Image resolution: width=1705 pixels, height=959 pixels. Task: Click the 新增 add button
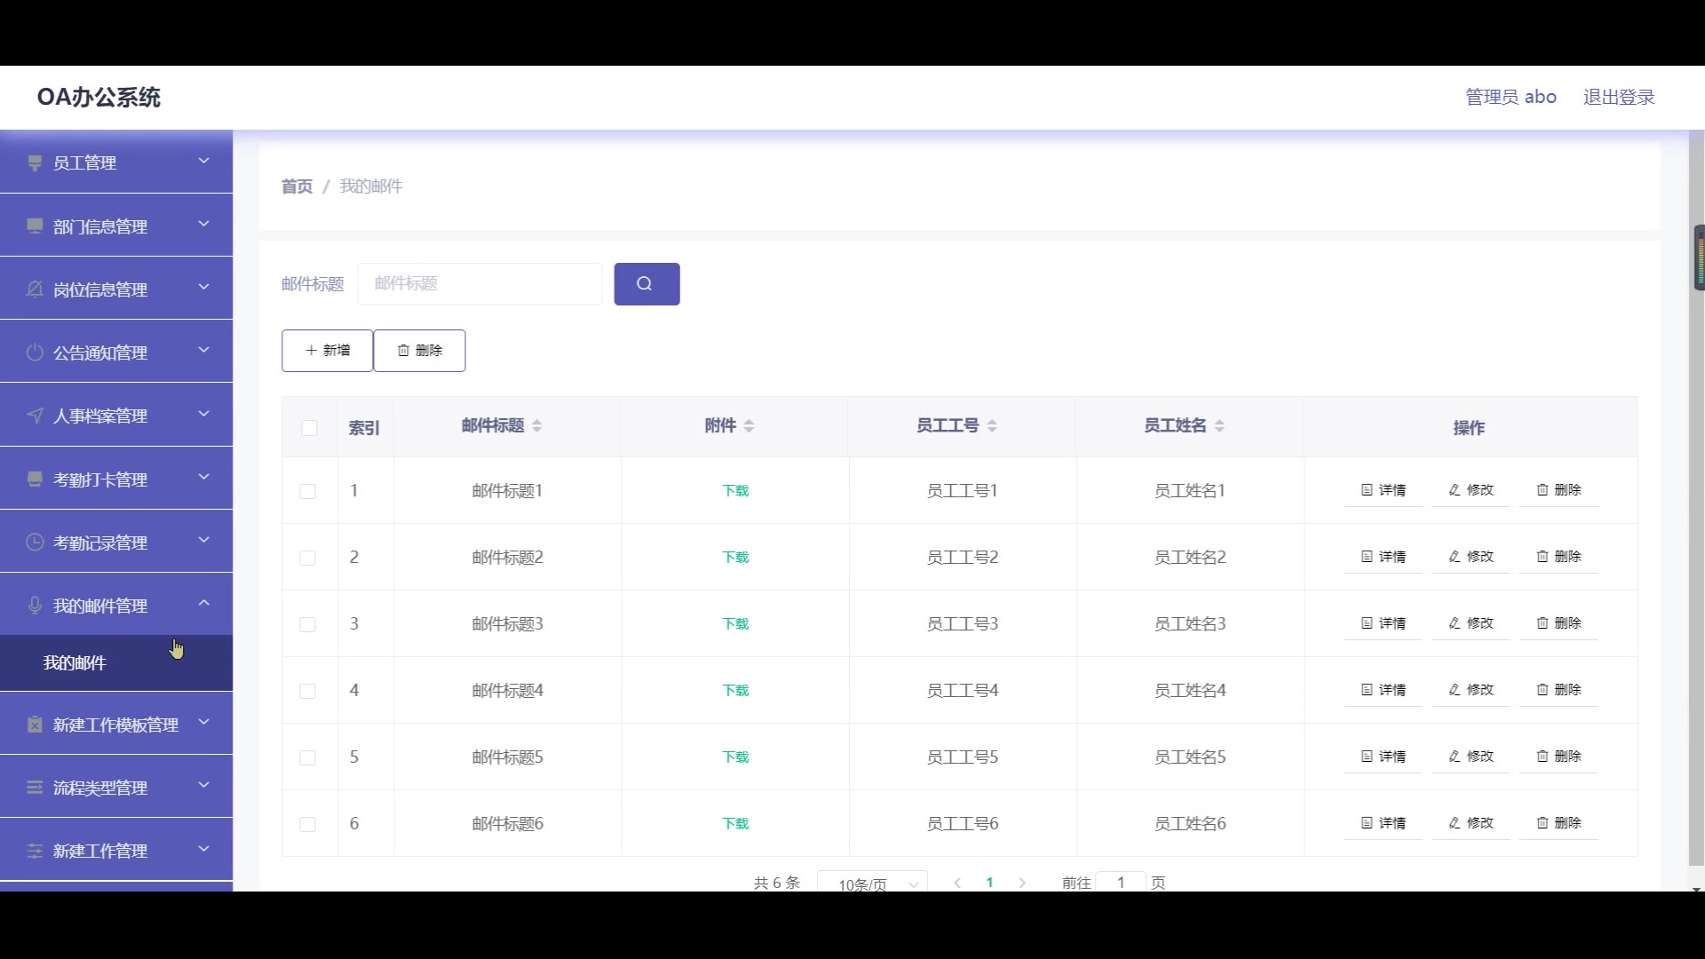328,351
